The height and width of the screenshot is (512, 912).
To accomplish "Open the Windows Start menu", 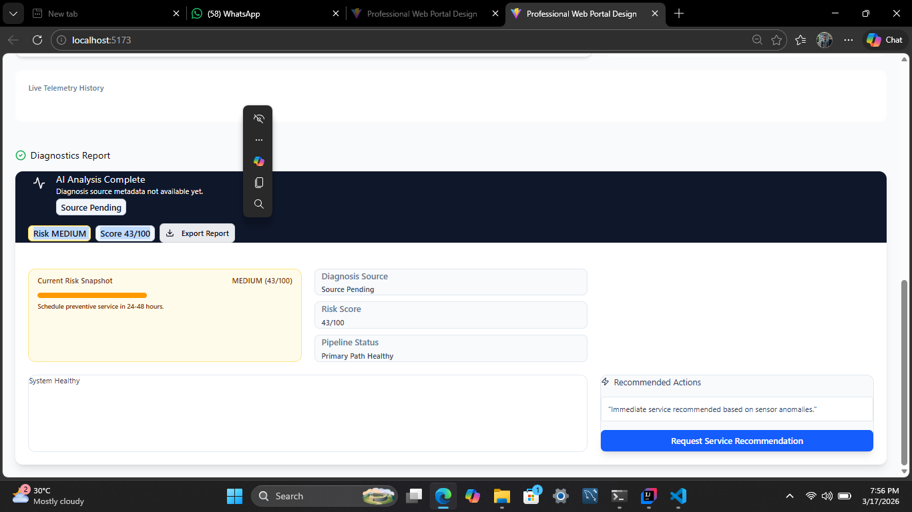I will point(234,496).
